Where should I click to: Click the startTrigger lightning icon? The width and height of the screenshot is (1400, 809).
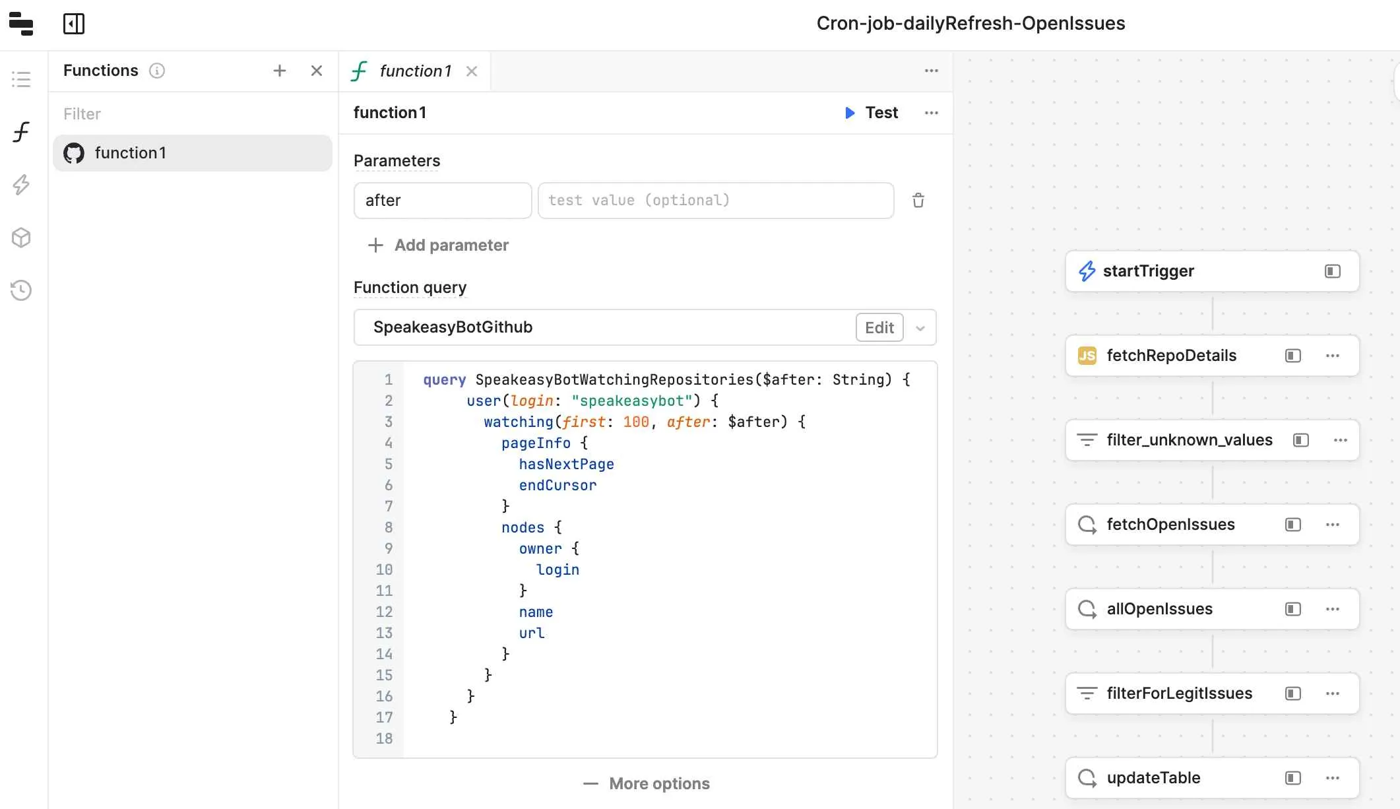1087,271
